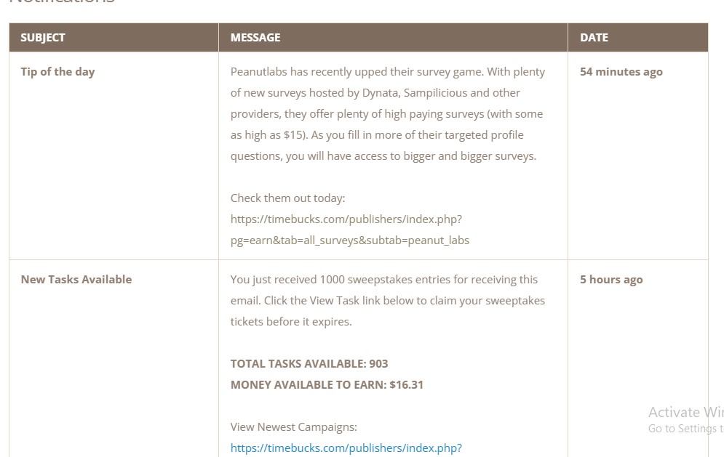Click the timebucks URL under Check them out today
This screenshot has width=724, height=457.
point(346,219)
